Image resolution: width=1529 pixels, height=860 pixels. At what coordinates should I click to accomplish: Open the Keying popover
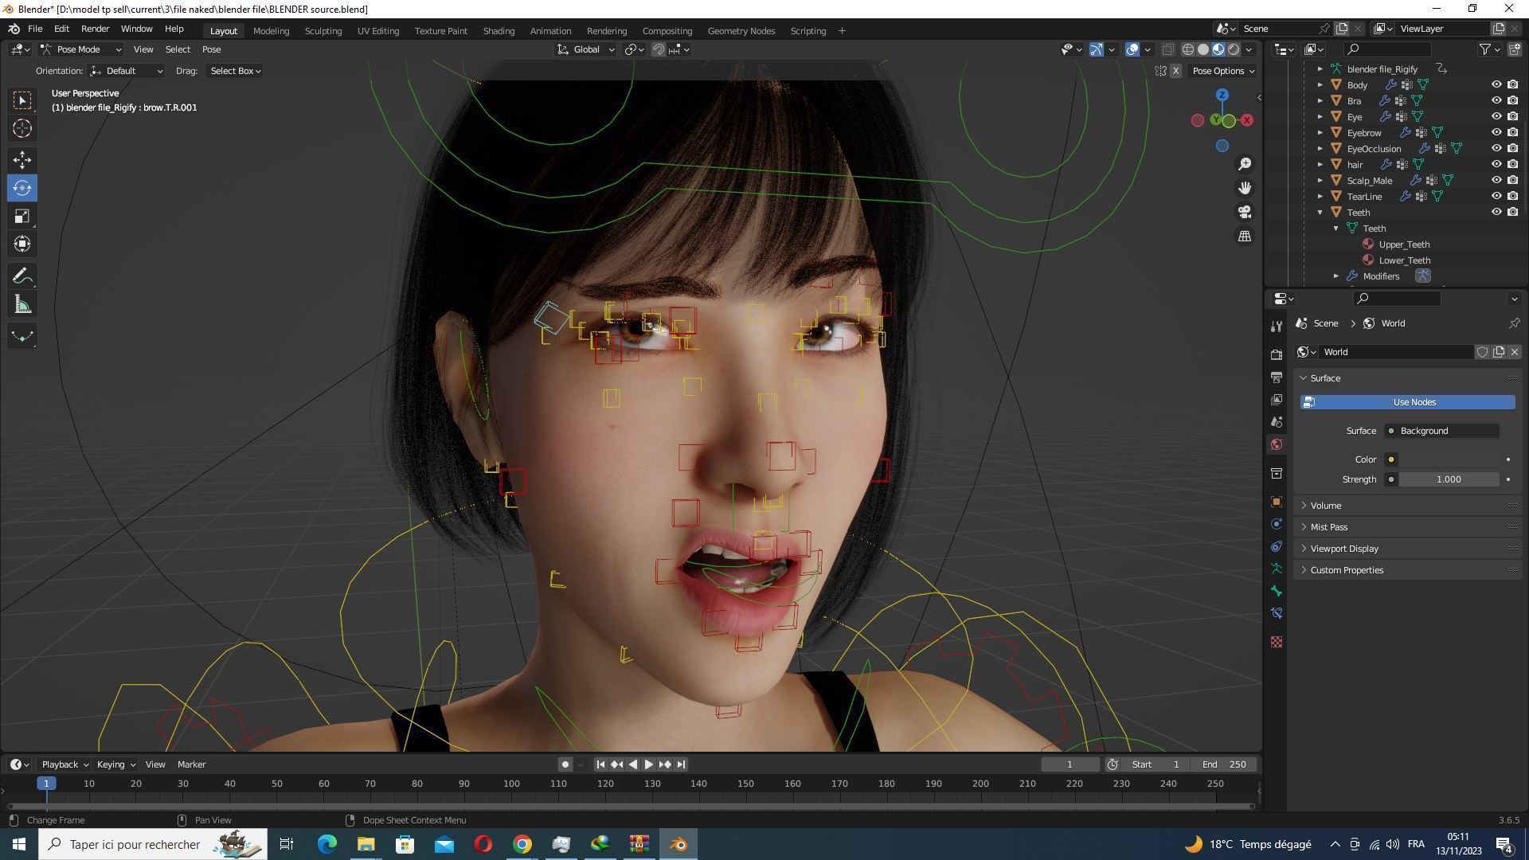tap(115, 764)
